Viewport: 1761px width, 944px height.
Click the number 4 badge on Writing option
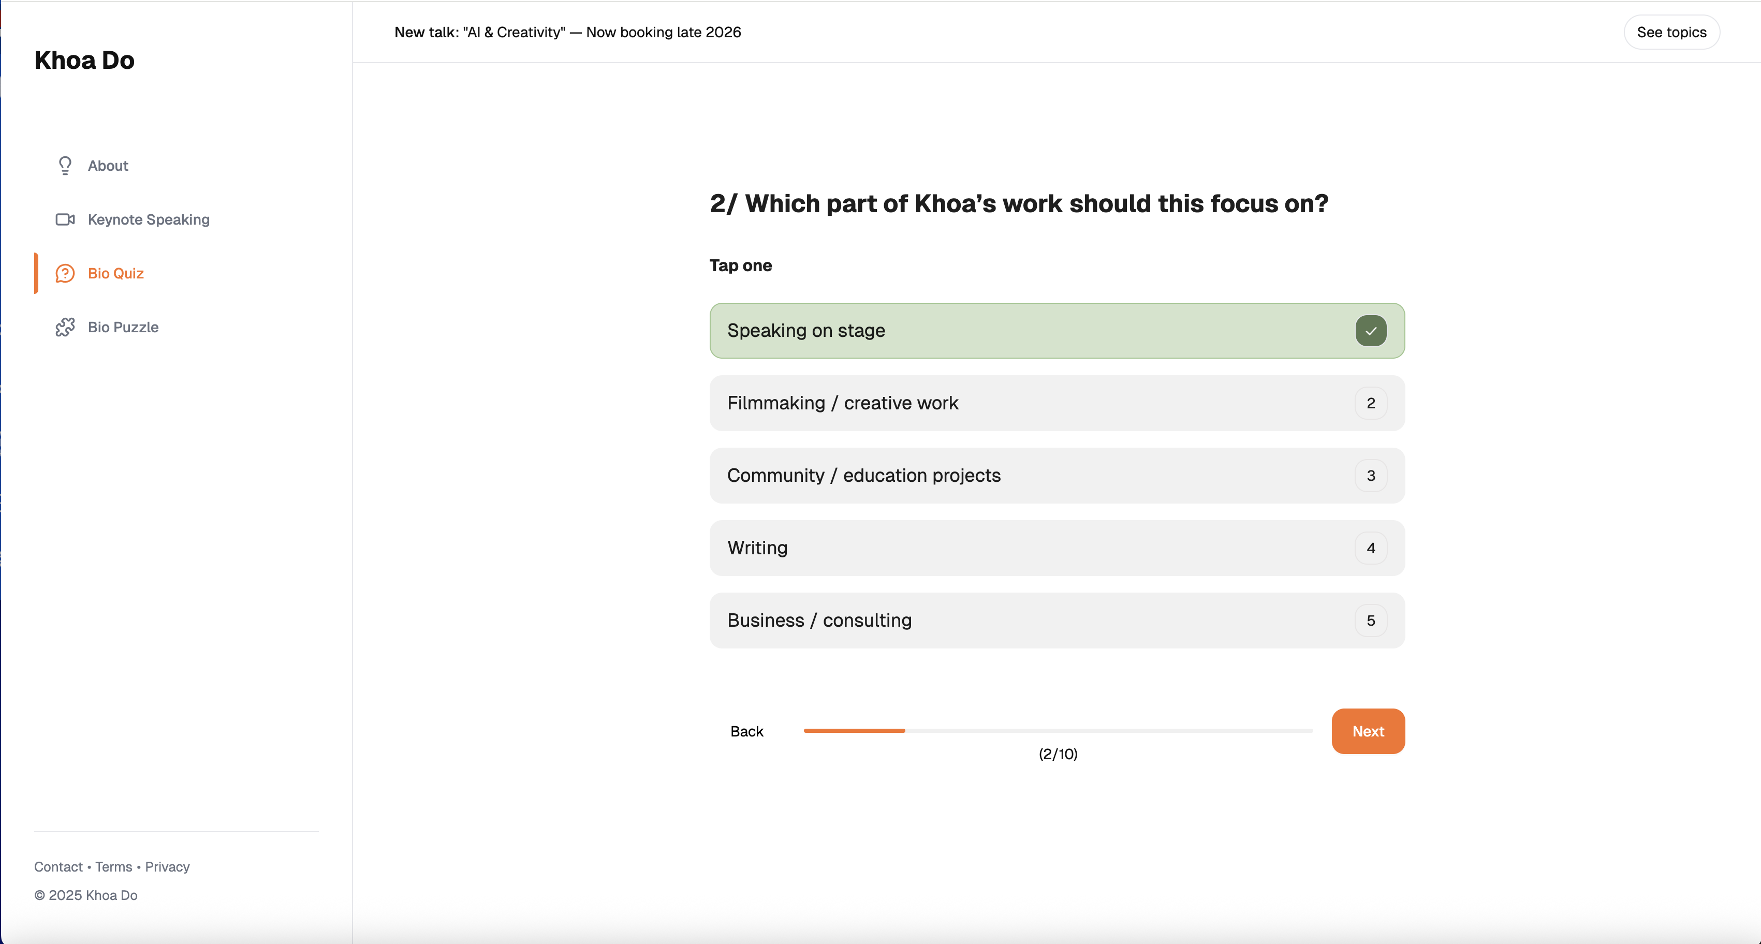(x=1370, y=548)
